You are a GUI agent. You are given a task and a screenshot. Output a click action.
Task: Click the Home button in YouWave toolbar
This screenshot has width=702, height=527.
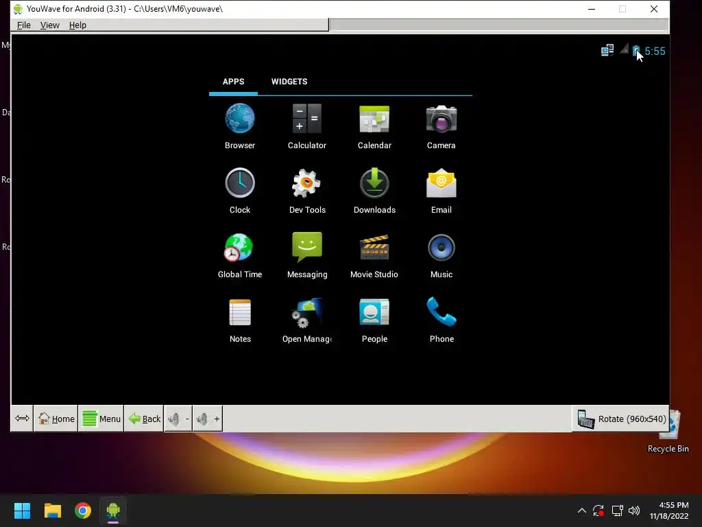coord(56,419)
